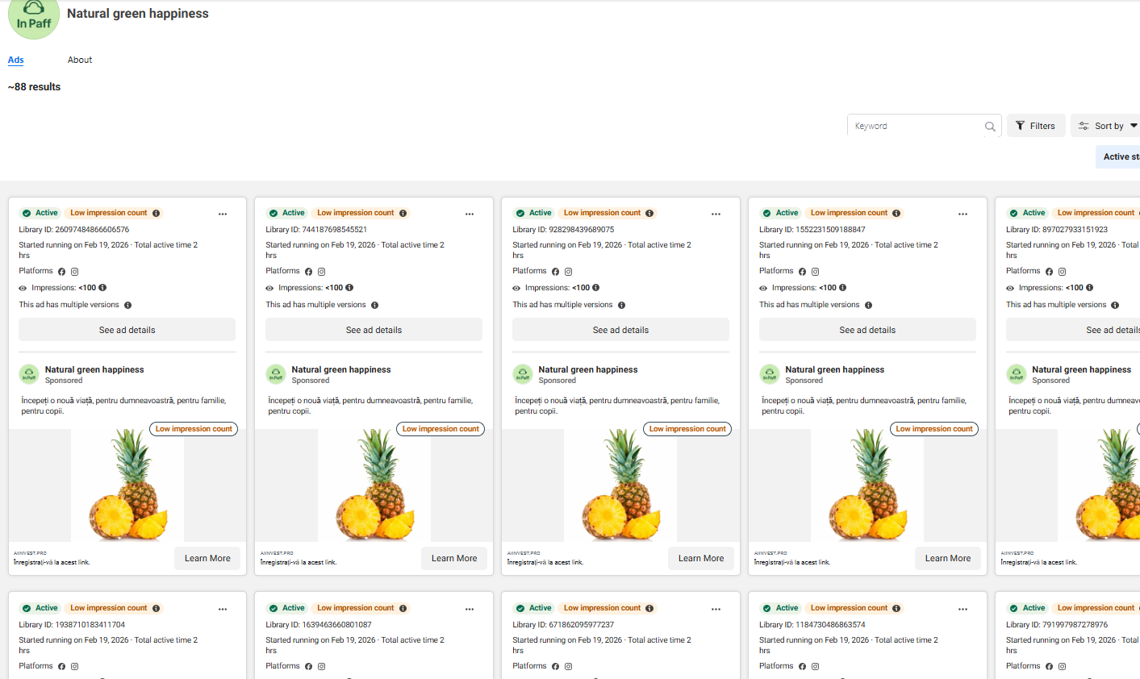Screen dimensions: 1140x679
Task: Click the Active status filter chip
Action: point(1120,156)
